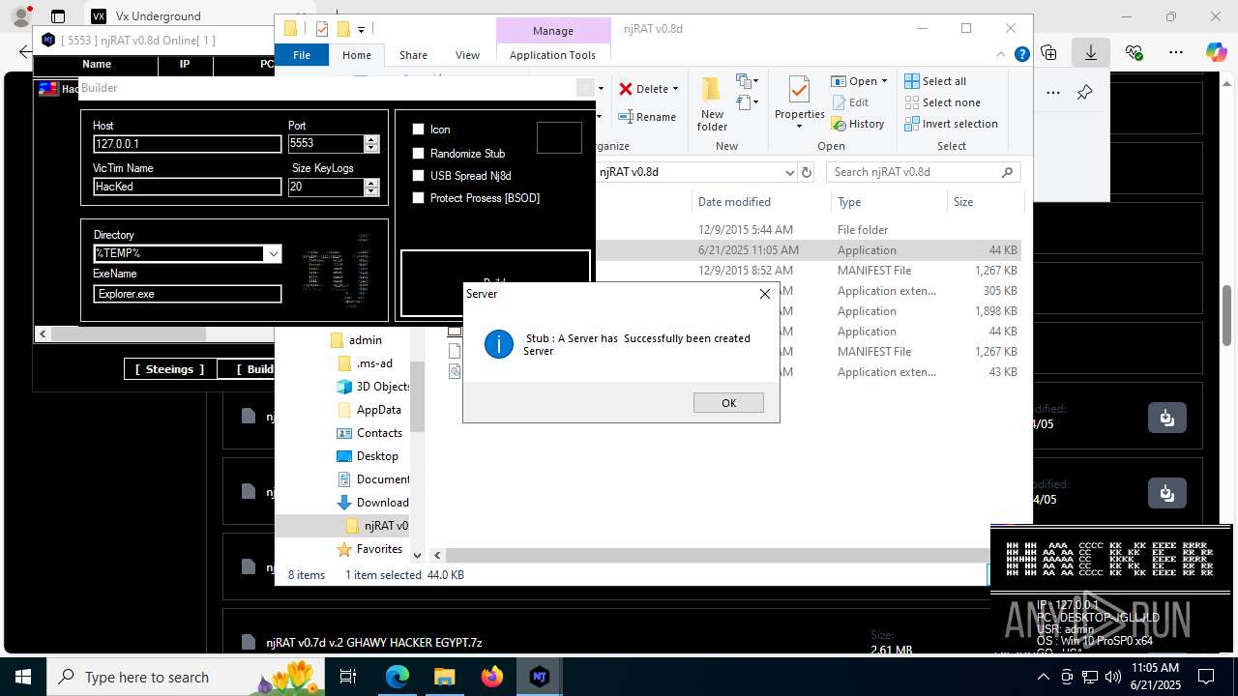Image resolution: width=1238 pixels, height=696 pixels.
Task: Expand the Delete dropdown arrow
Action: coord(675,89)
